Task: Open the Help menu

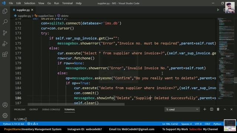Action: [x=79, y=3]
